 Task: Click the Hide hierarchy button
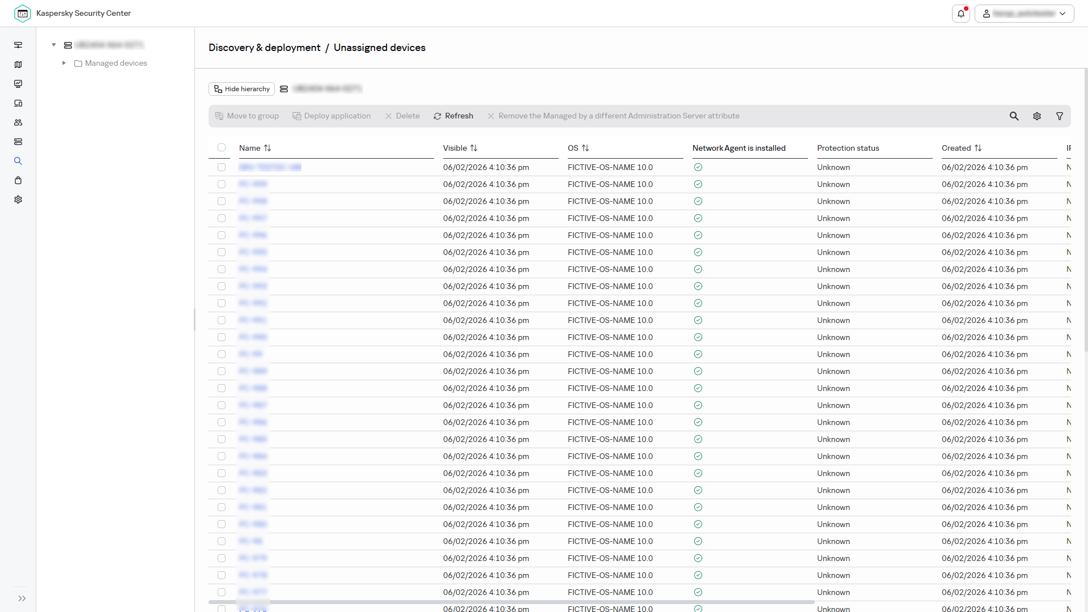click(241, 89)
